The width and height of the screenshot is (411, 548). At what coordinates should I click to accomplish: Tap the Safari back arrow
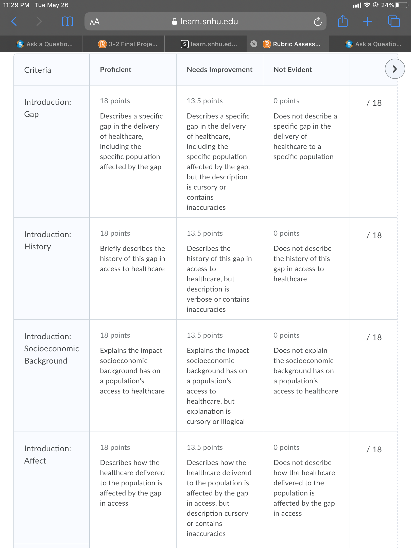click(14, 21)
